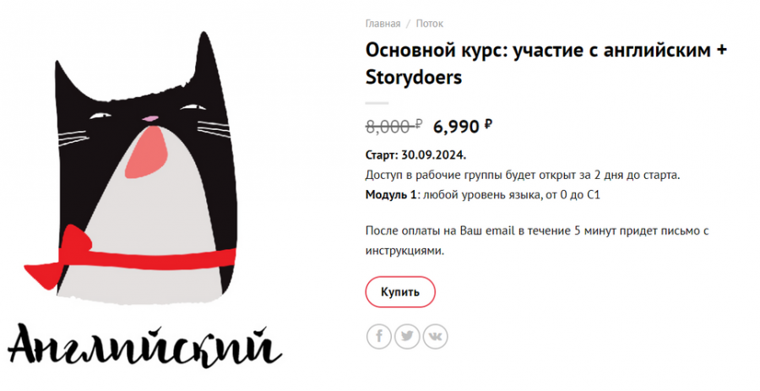The image size is (760, 391).
Task: Share on Facebook icon
Action: tap(379, 336)
